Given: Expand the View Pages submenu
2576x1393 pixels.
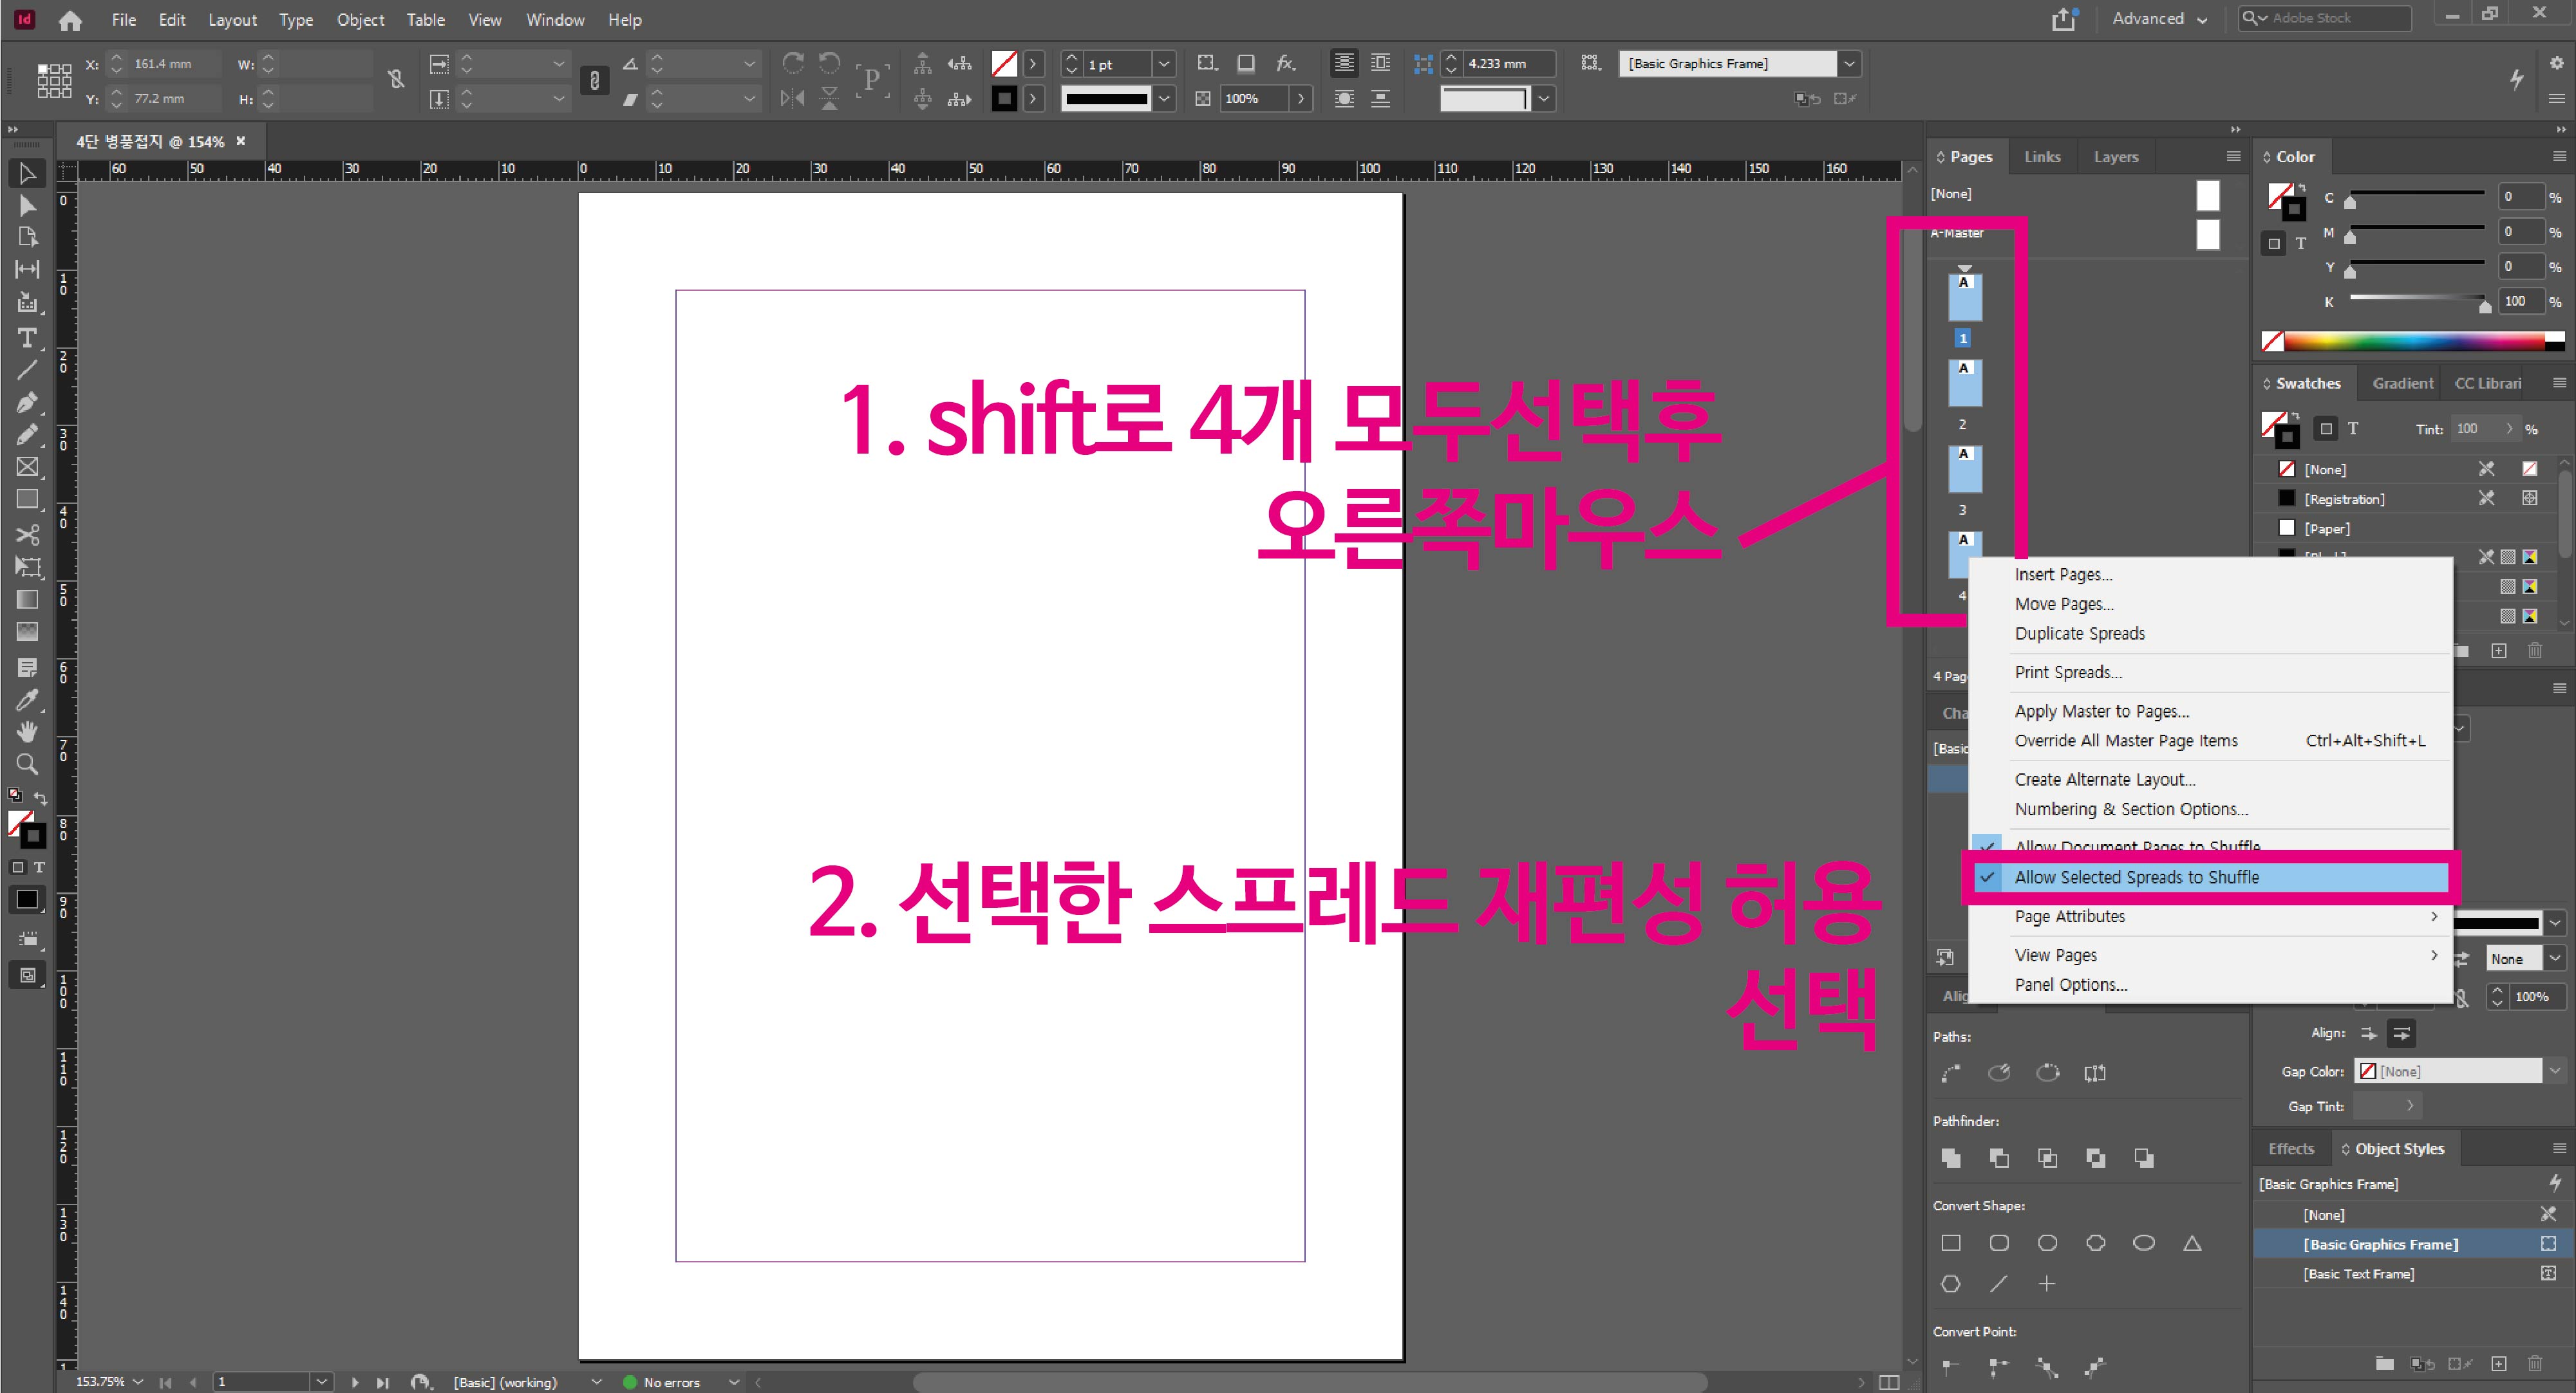Looking at the screenshot, I should (x=2211, y=955).
